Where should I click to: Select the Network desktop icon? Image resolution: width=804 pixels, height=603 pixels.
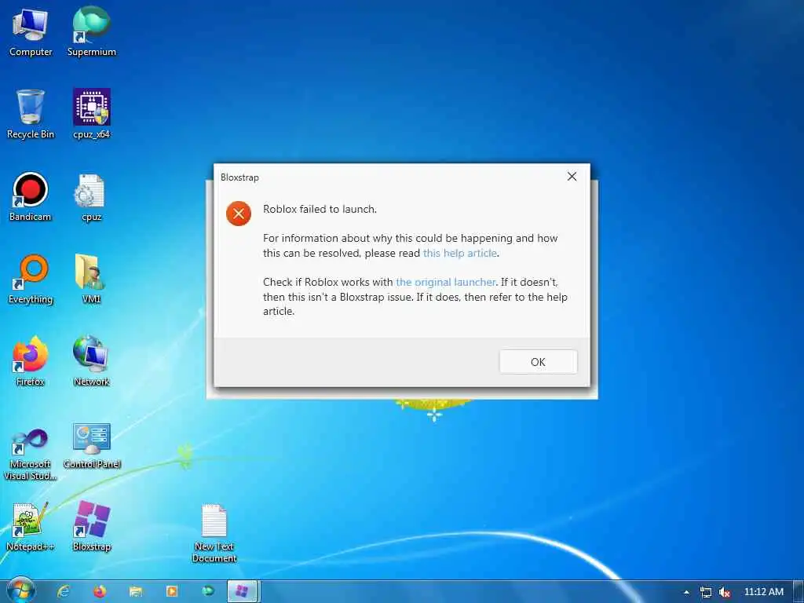click(x=91, y=362)
